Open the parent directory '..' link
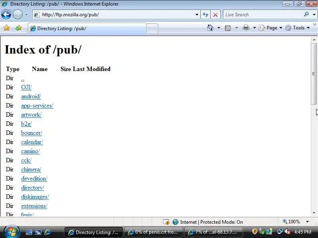Viewport: 318px width, 238px height. tap(23, 79)
